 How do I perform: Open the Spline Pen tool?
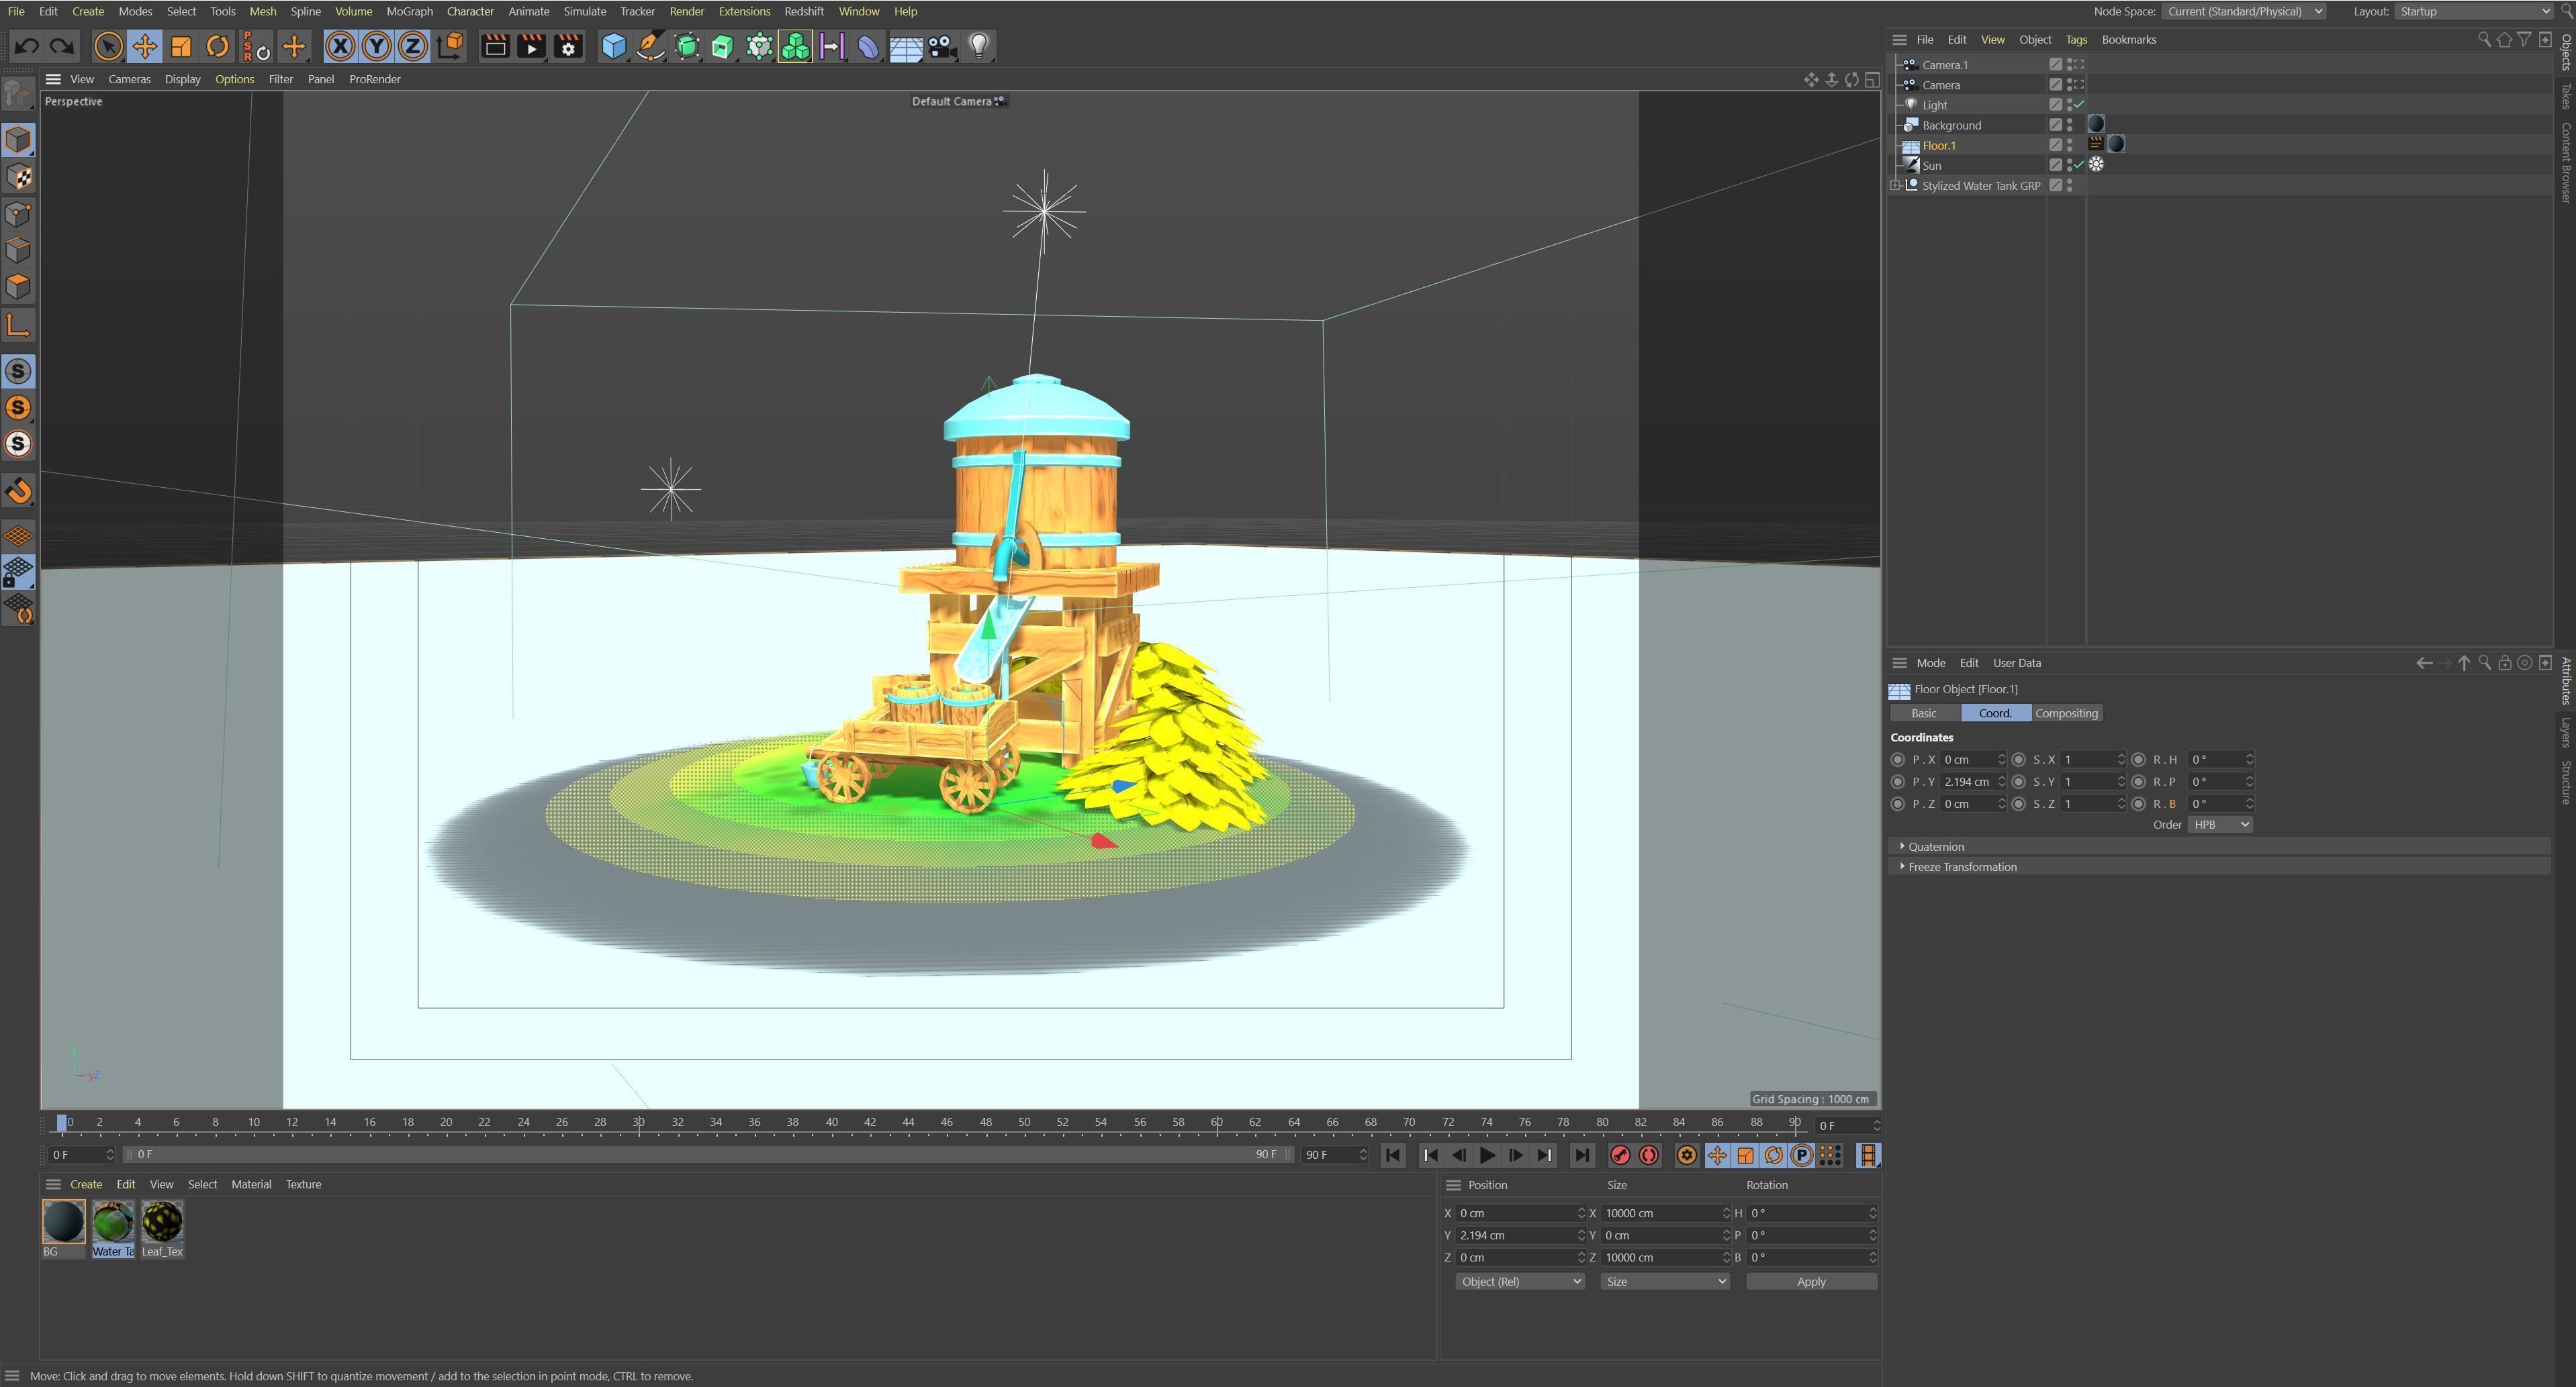(x=650, y=46)
